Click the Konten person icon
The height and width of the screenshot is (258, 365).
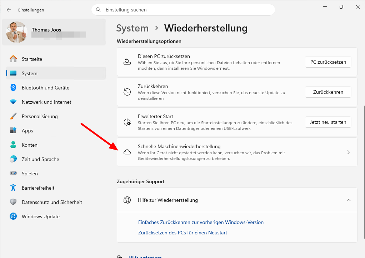coord(13,145)
